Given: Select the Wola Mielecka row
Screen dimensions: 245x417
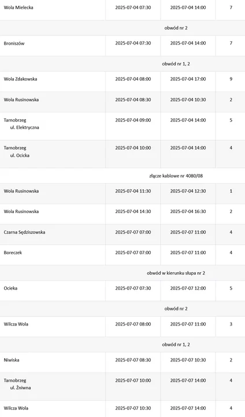Looking at the screenshot, I should click(122, 10).
